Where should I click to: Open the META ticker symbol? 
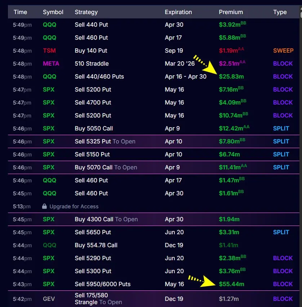[x=51, y=64]
